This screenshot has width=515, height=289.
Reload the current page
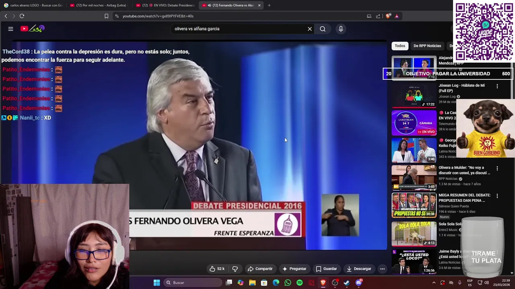[22, 16]
